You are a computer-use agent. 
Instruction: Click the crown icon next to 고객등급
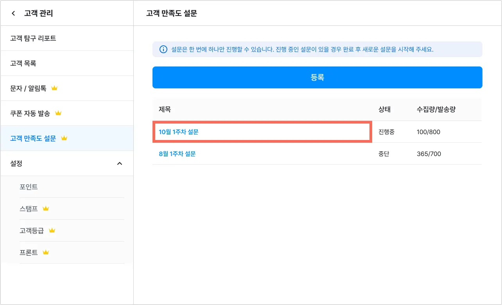(52, 231)
